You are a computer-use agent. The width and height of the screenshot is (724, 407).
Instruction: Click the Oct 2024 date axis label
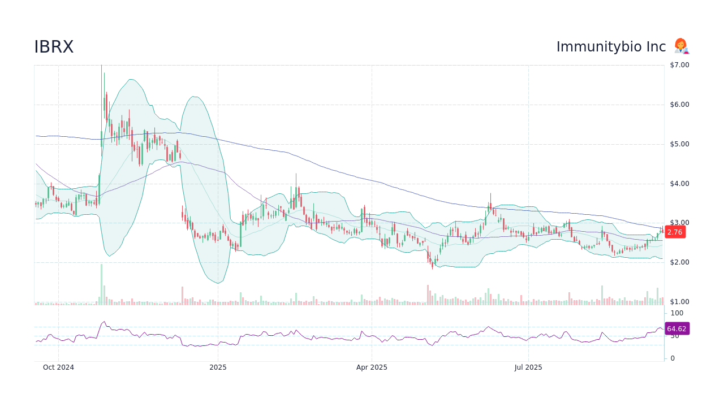click(58, 367)
